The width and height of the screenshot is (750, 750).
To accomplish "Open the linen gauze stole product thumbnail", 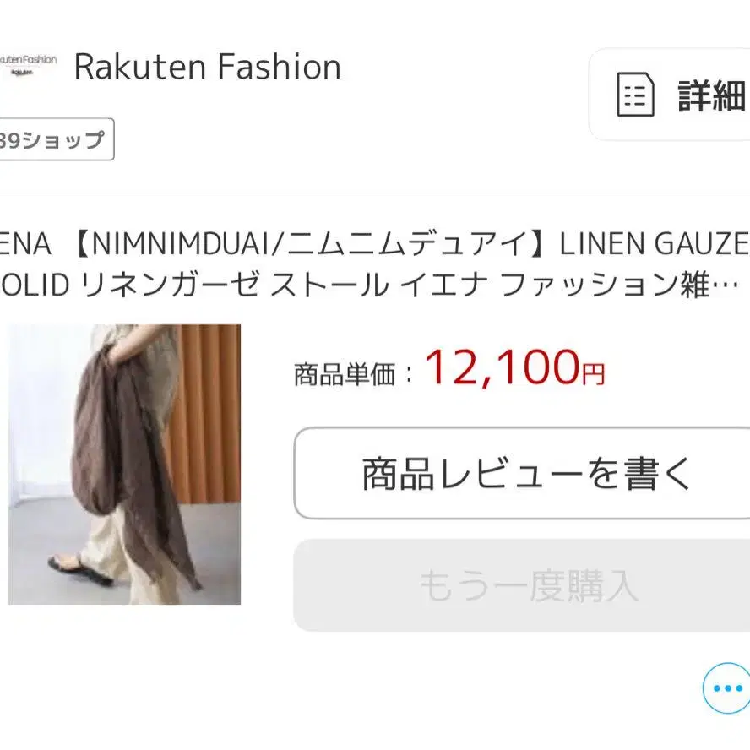I will (124, 464).
